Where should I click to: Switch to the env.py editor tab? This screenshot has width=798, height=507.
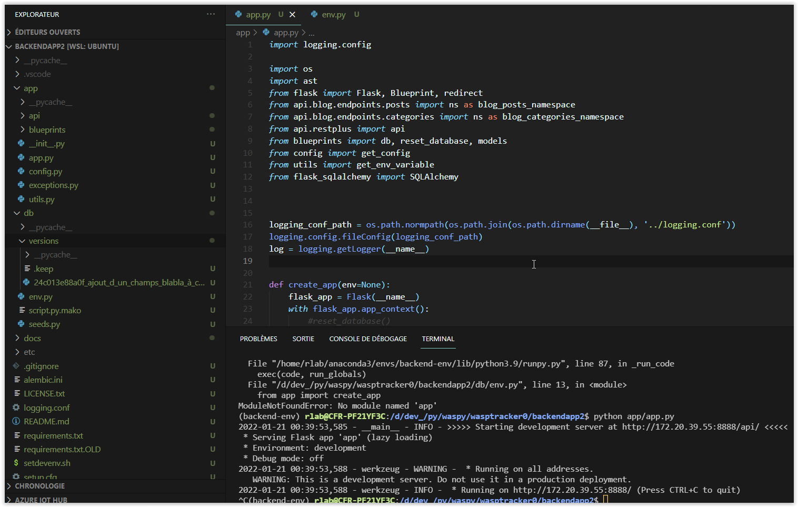pyautogui.click(x=333, y=15)
